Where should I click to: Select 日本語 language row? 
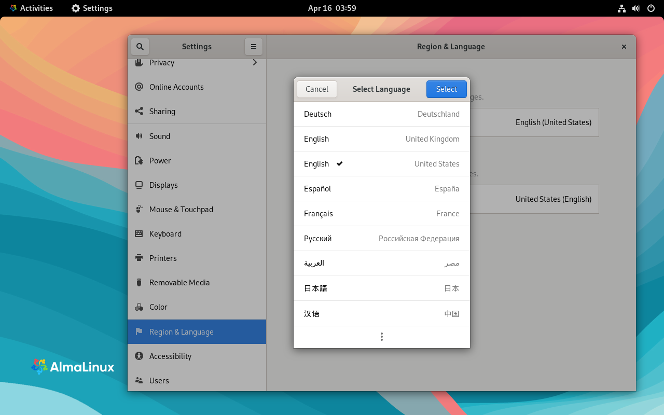pyautogui.click(x=381, y=288)
